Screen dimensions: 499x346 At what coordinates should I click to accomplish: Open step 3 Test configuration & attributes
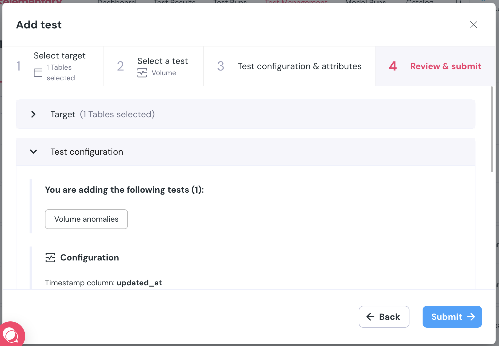pos(289,66)
